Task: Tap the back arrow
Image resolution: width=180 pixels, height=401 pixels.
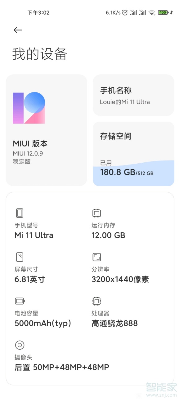Action: 17,30
